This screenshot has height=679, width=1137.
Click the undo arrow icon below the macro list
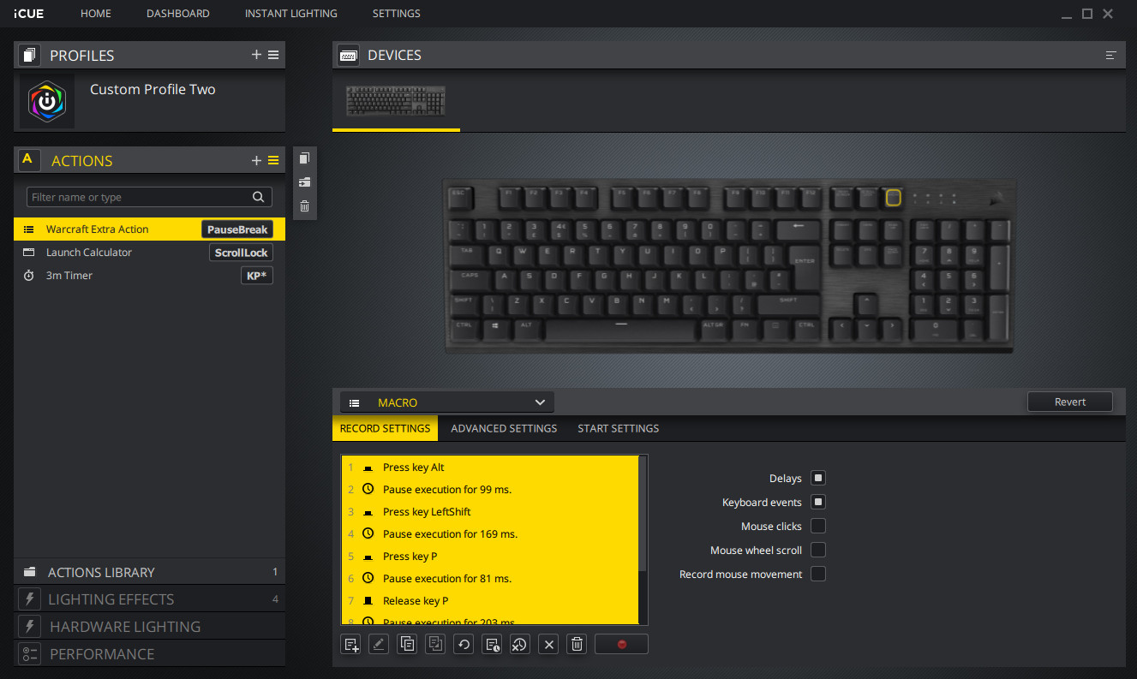point(464,644)
